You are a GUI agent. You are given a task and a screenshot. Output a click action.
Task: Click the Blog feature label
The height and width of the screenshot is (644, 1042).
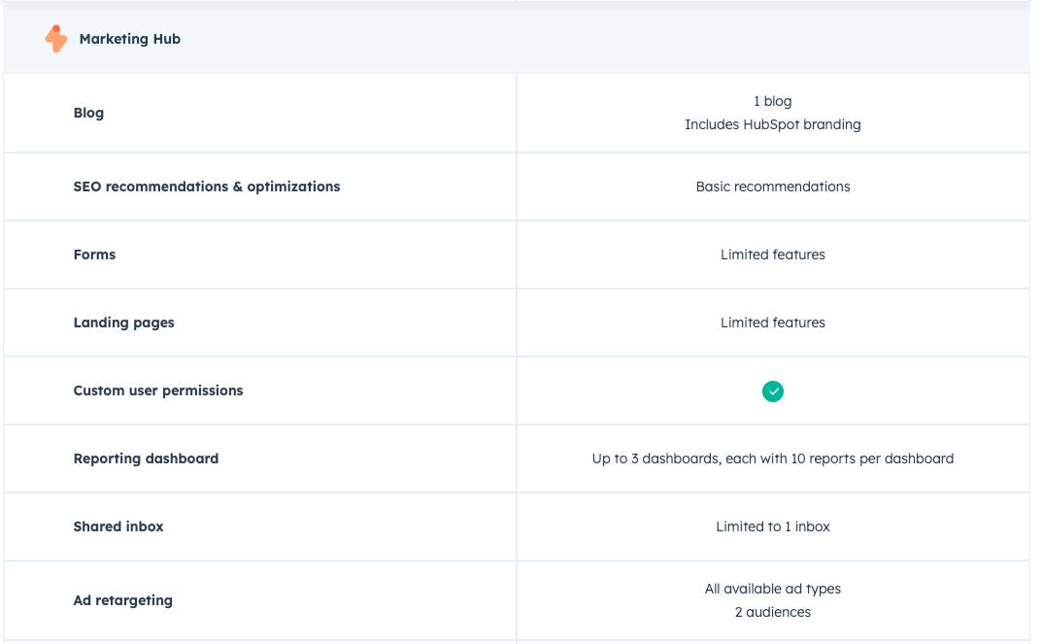point(88,113)
